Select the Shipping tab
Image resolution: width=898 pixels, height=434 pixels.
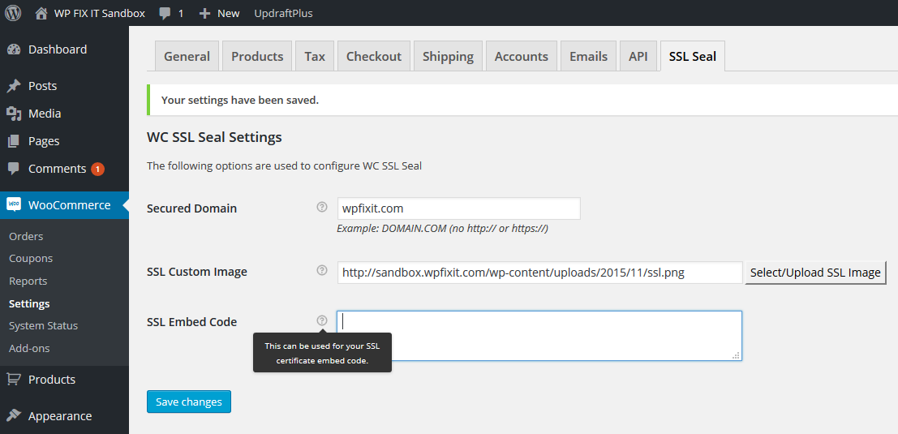pyautogui.click(x=448, y=56)
